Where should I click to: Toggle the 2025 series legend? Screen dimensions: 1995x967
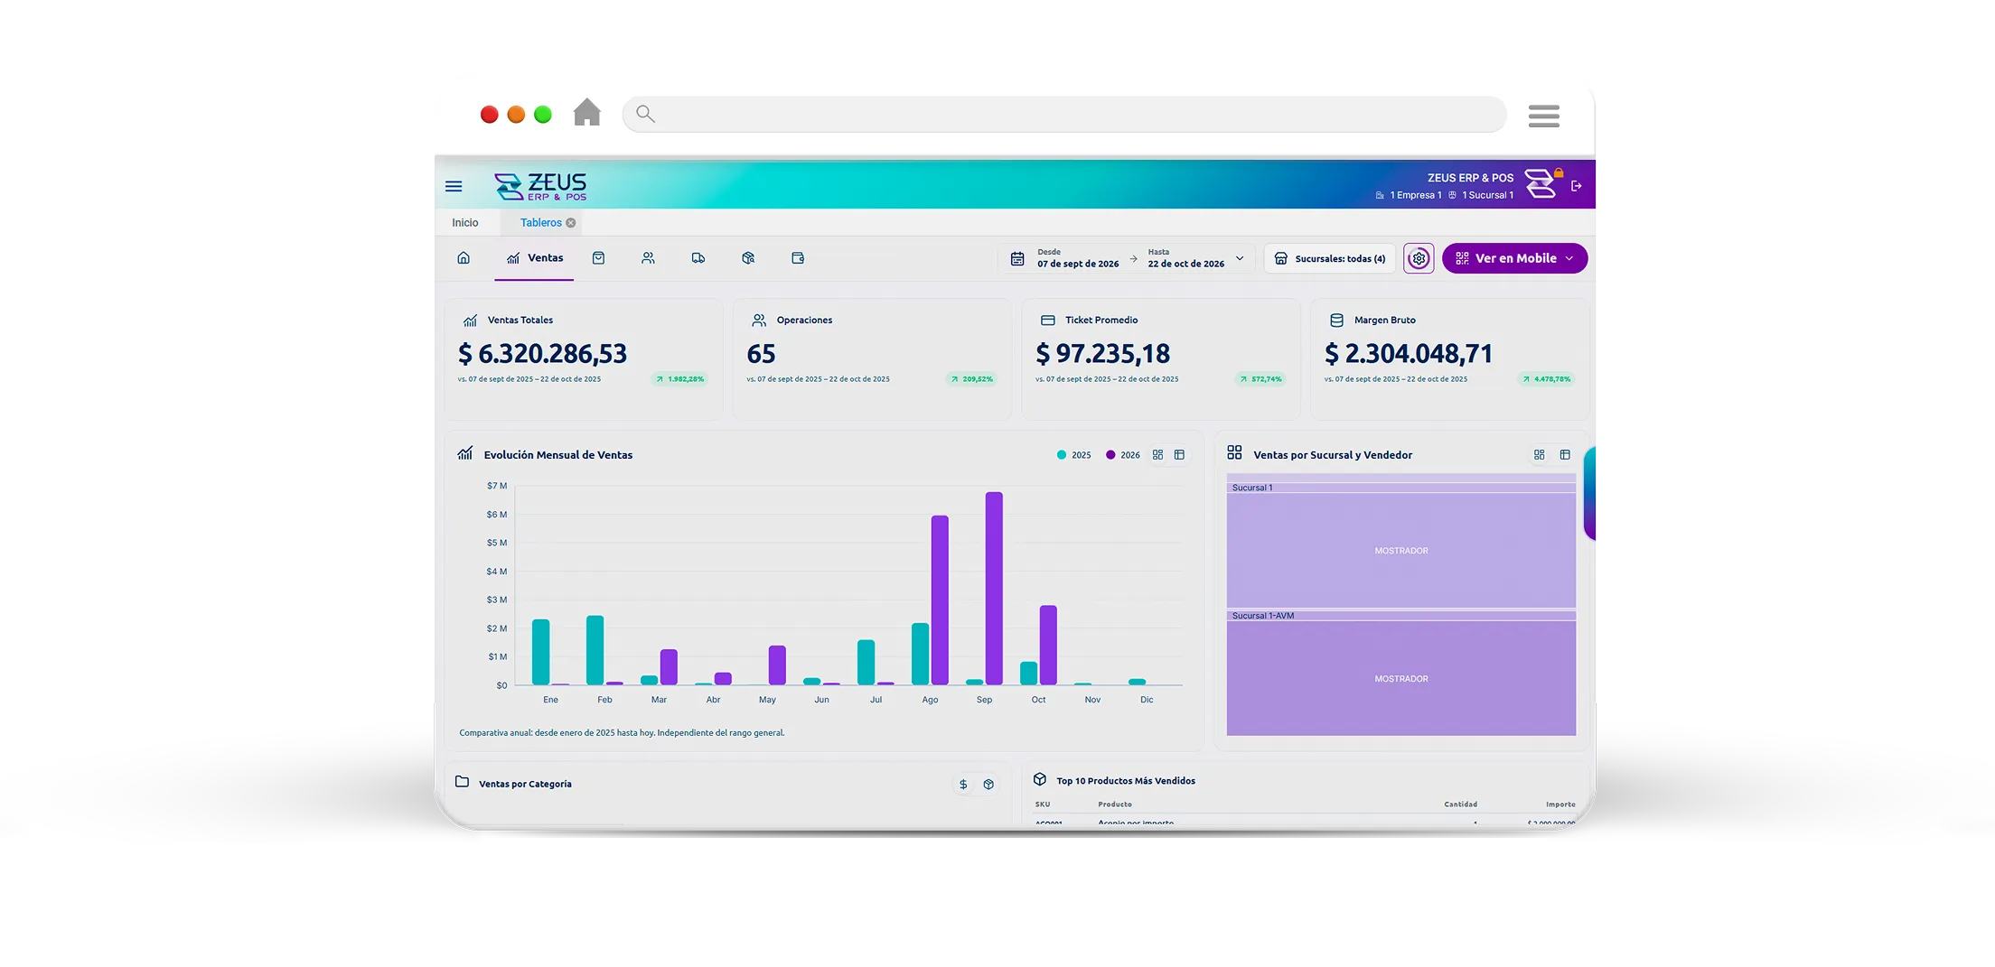point(1074,455)
